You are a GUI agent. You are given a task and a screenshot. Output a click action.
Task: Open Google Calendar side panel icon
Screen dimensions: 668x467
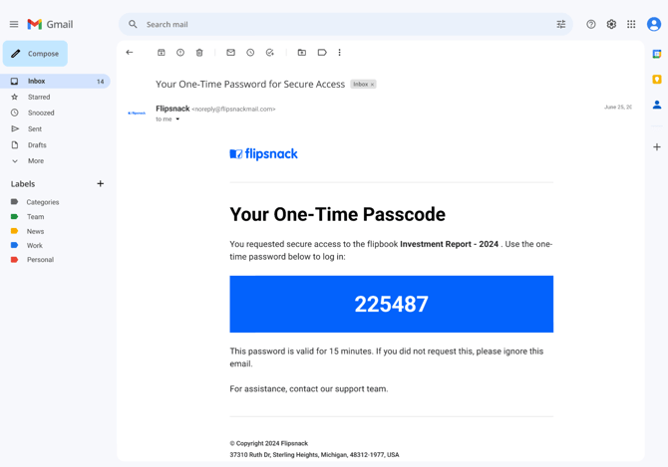click(656, 54)
